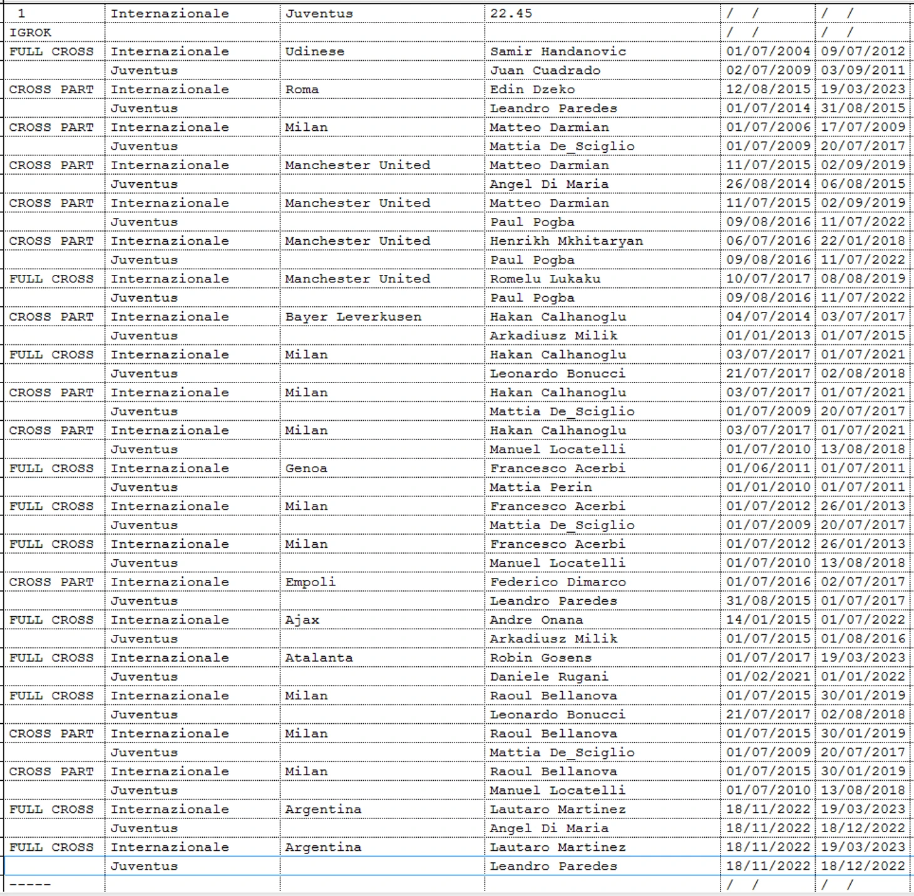Select the date 01/06/2011
Viewport: 914px width, 896px height.
tap(768, 468)
